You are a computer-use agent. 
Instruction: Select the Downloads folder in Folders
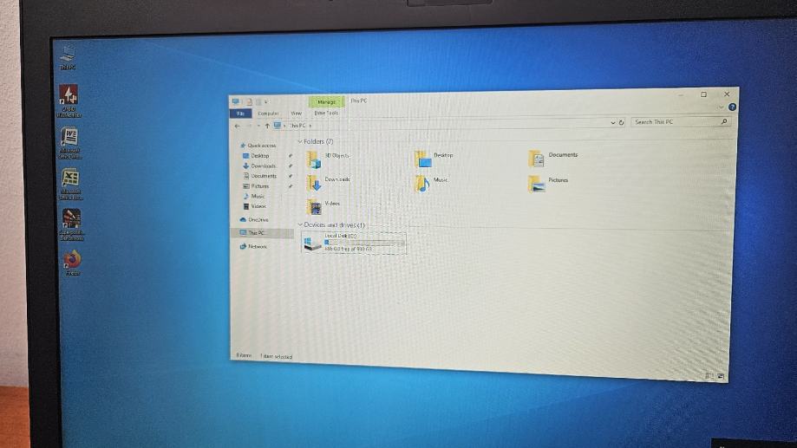[329, 184]
